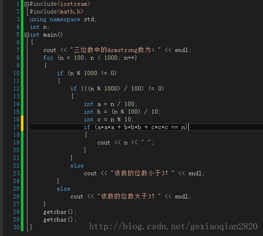This screenshot has width=263, height=236.
Task: Click the '该数的位数小于3!' string
Action: (x=142, y=173)
